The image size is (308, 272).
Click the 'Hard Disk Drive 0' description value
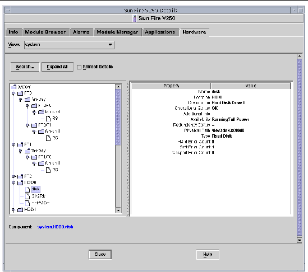229,102
